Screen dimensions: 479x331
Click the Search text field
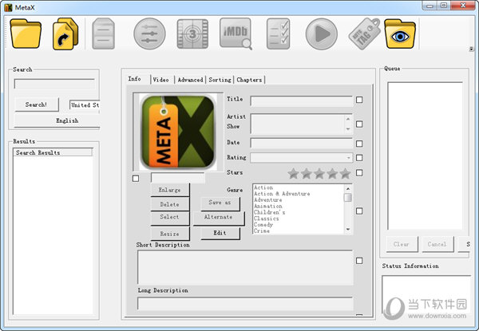54,84
